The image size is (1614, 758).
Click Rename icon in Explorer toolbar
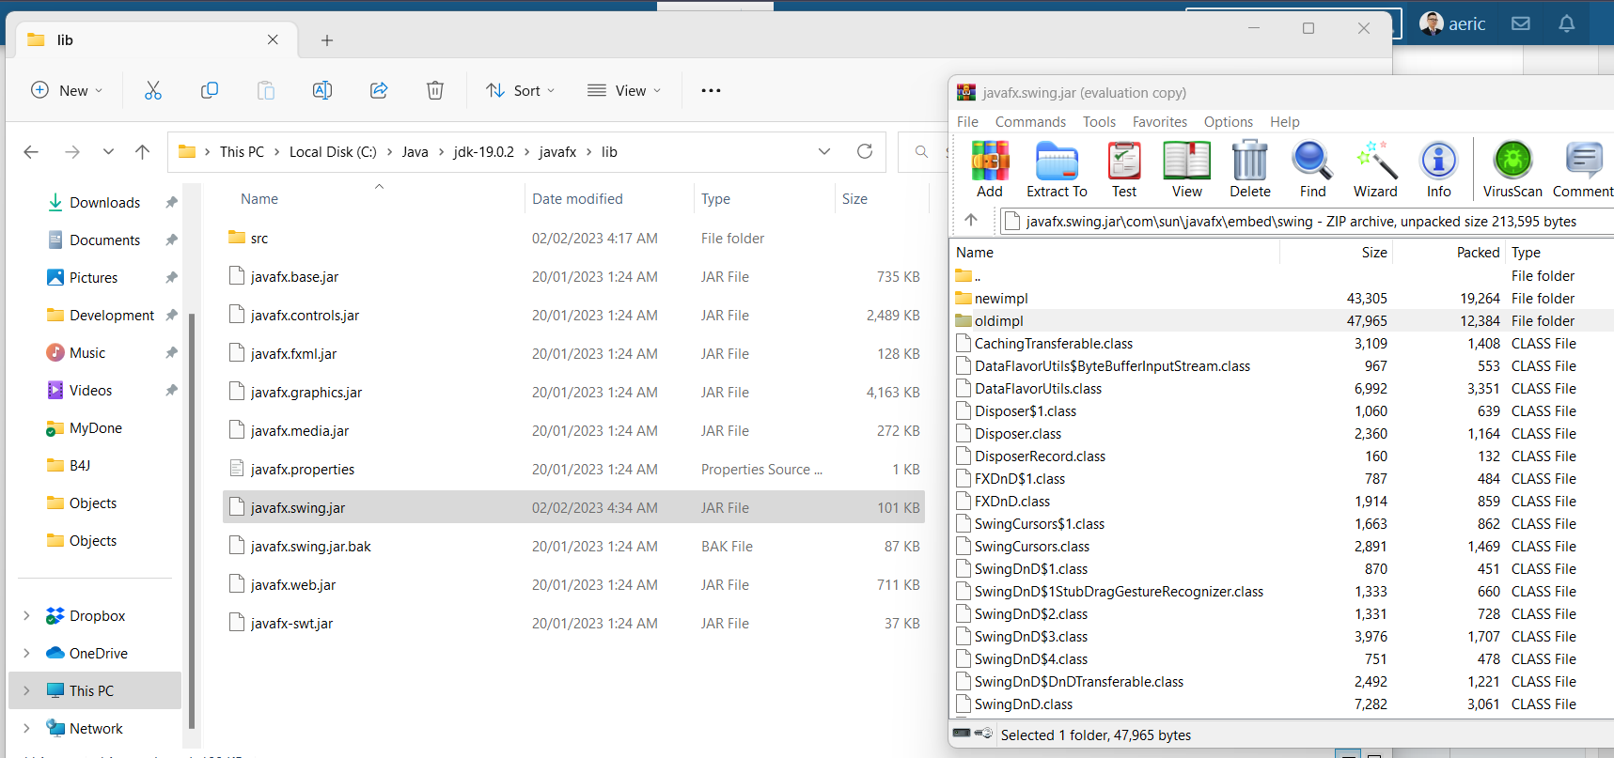click(322, 90)
